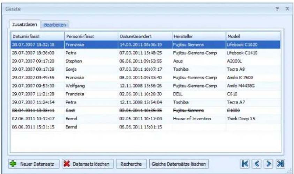Screen dimensions: 294x174
Task: Click C610 model cell
Action: click(x=253, y=94)
